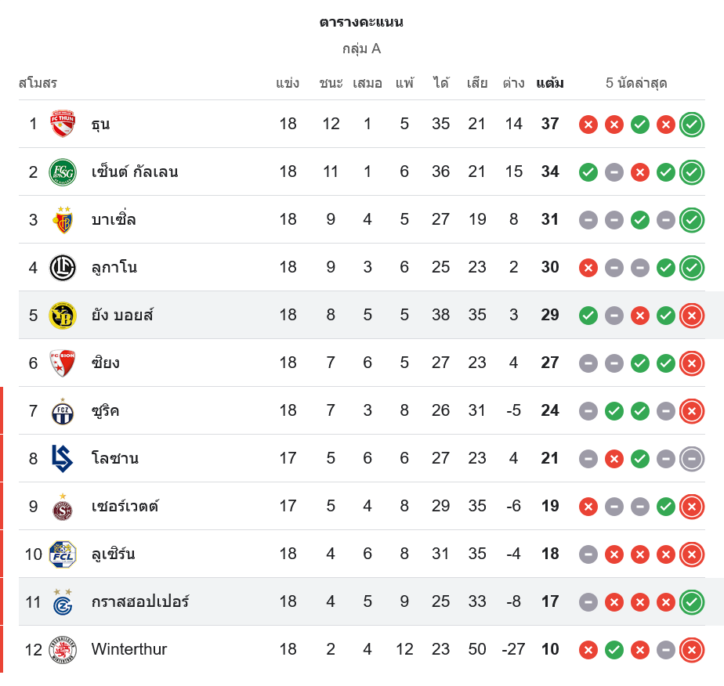Click the FC Thun club logo
The image size is (724, 686).
click(x=63, y=124)
